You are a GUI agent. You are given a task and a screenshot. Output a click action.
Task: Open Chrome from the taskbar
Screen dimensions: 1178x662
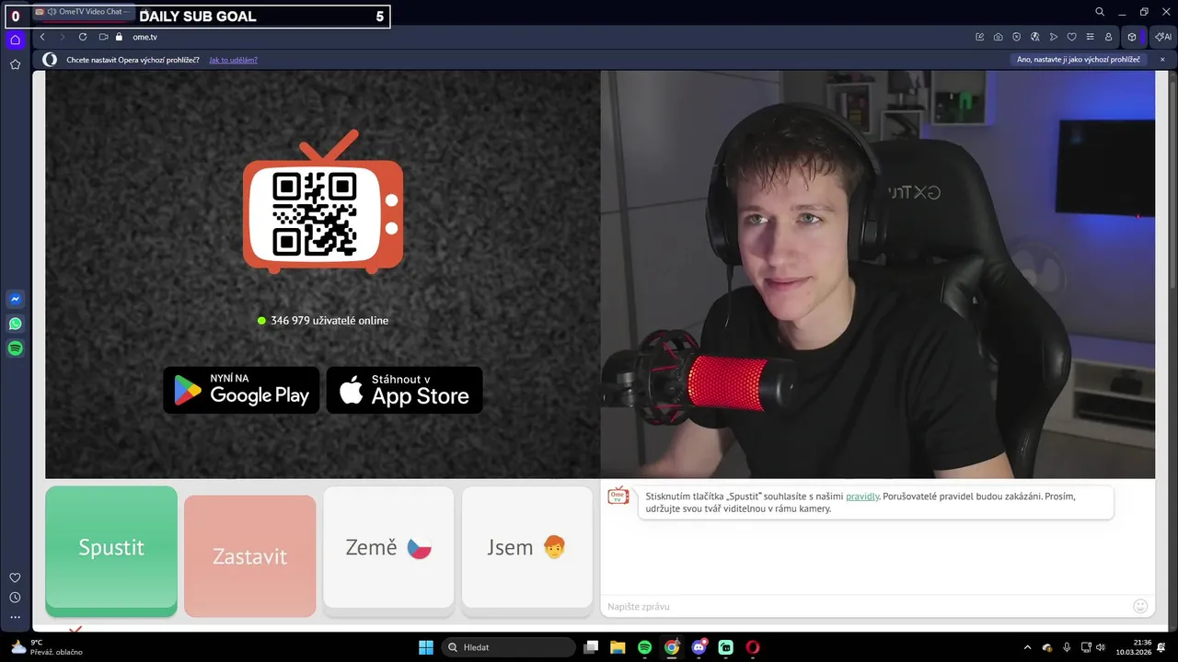click(x=672, y=647)
